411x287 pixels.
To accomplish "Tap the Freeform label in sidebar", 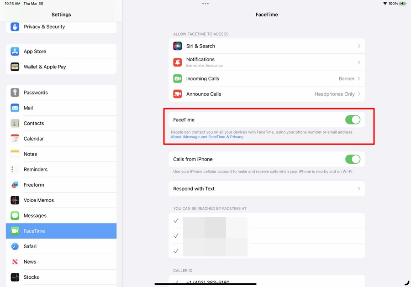I will [x=34, y=185].
